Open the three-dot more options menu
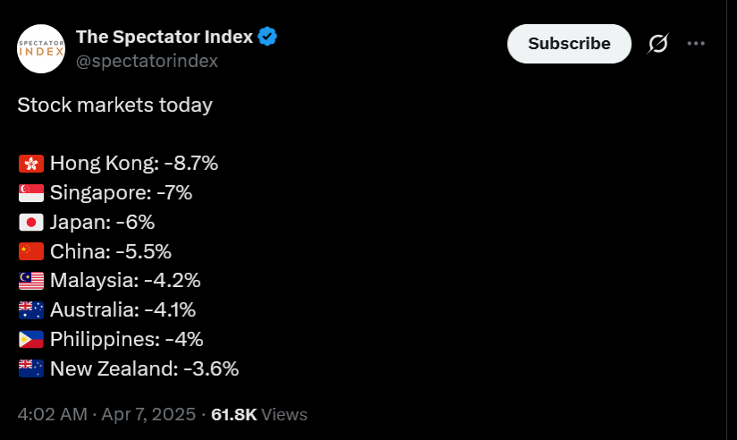737x440 pixels. pos(696,43)
